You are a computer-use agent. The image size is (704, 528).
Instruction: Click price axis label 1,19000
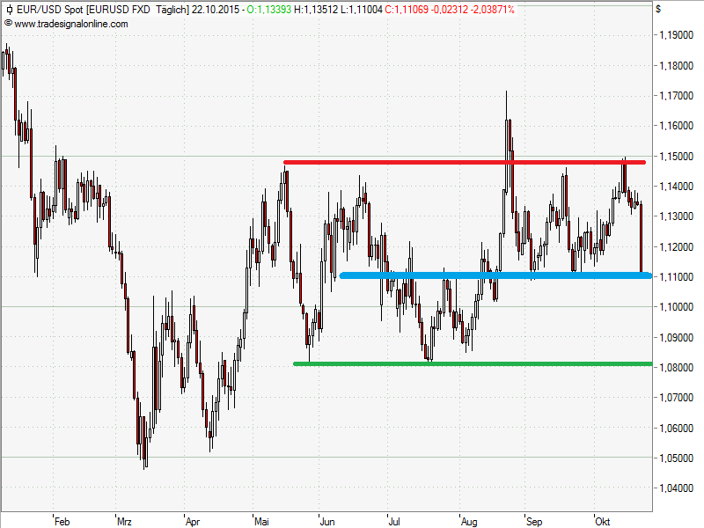point(676,35)
